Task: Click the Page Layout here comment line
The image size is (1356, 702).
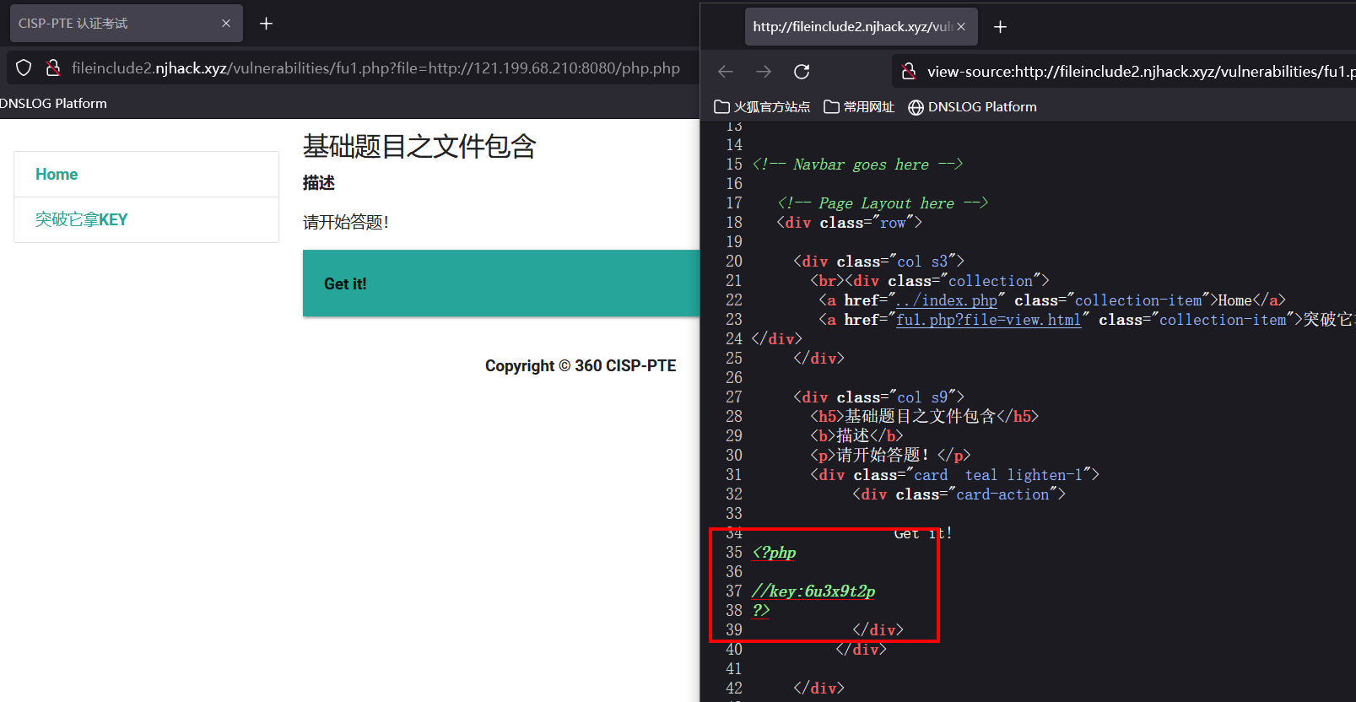Action: [883, 203]
